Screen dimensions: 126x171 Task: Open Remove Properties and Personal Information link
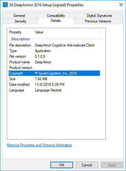pyautogui.click(x=40, y=145)
